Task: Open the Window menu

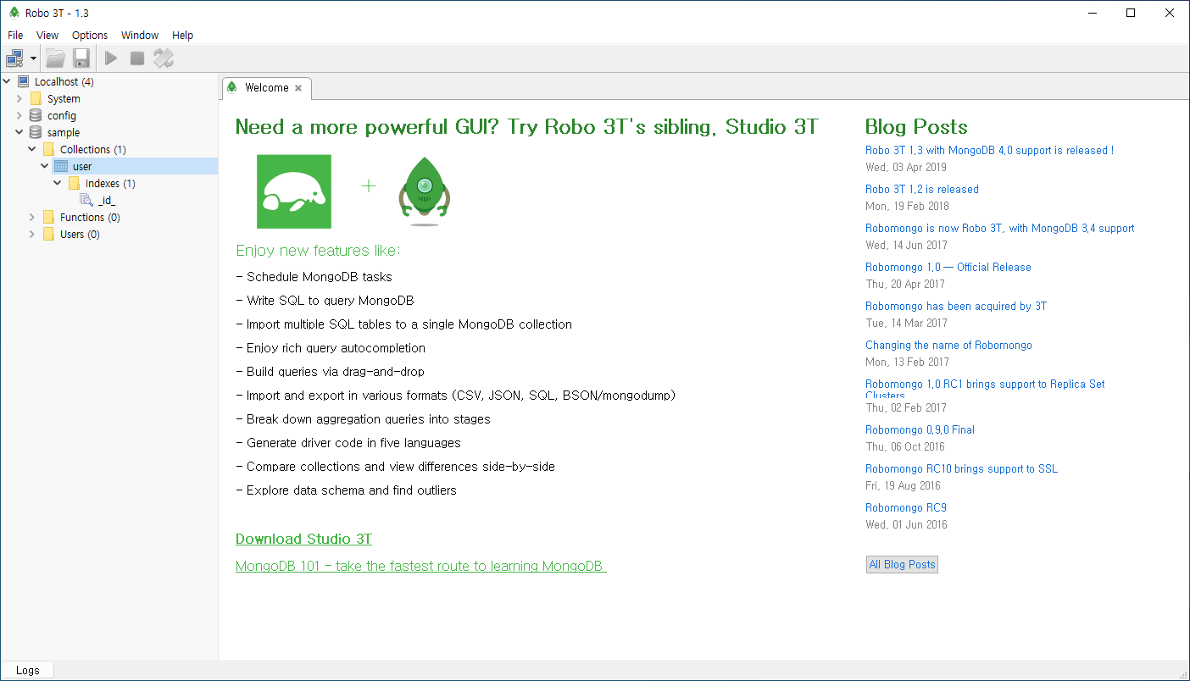Action: [140, 35]
